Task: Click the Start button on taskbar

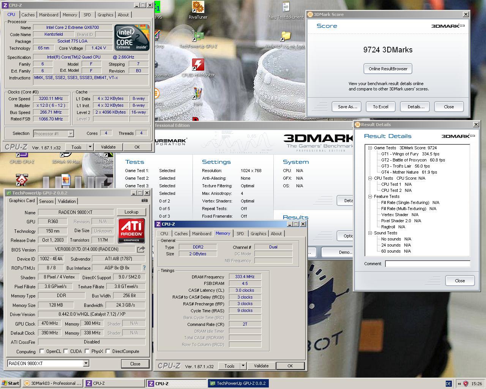Action: [x=10, y=383]
